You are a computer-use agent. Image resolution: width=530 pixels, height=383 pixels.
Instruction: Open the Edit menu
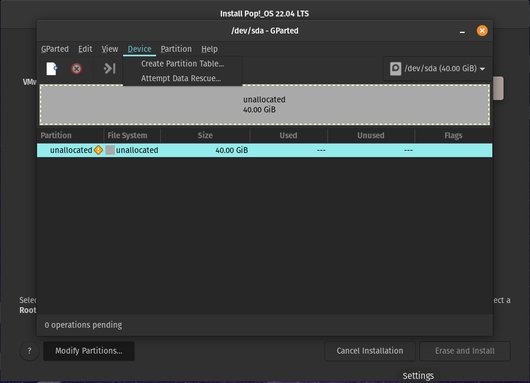tap(85, 49)
